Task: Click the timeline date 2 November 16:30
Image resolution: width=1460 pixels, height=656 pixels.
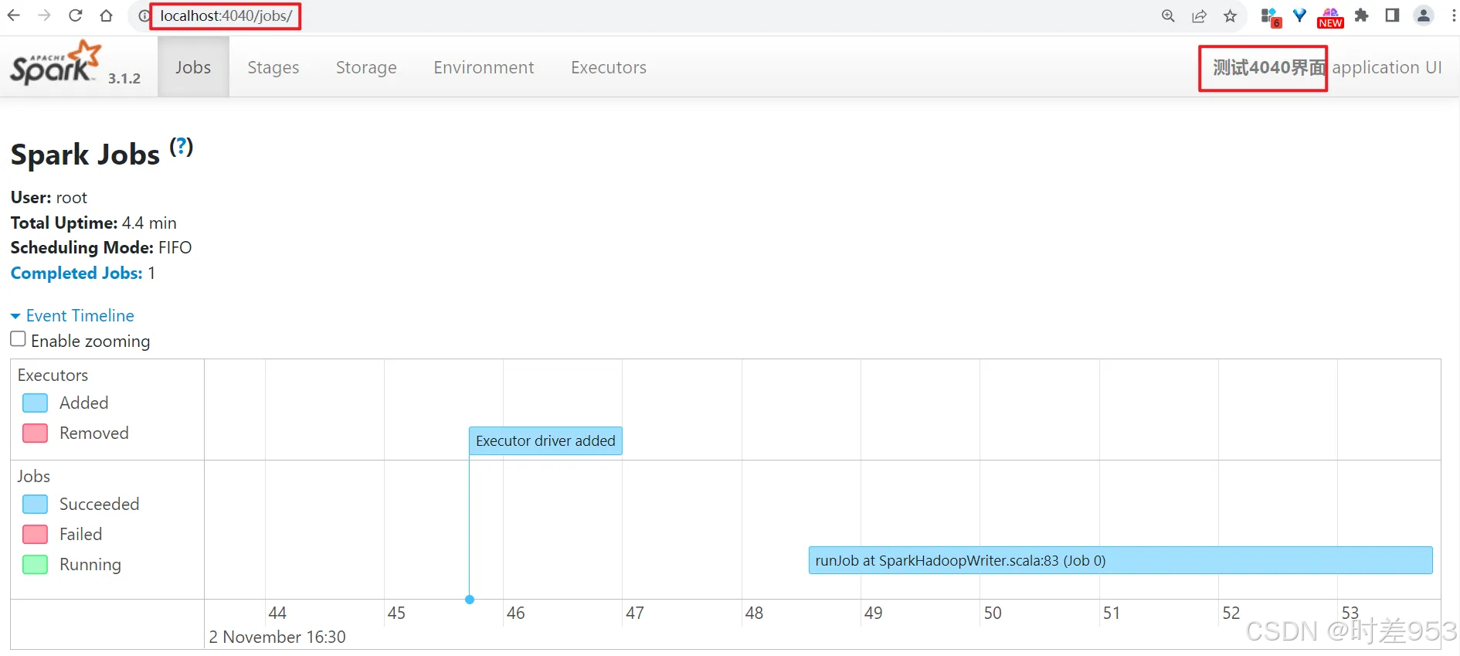Action: [277, 637]
